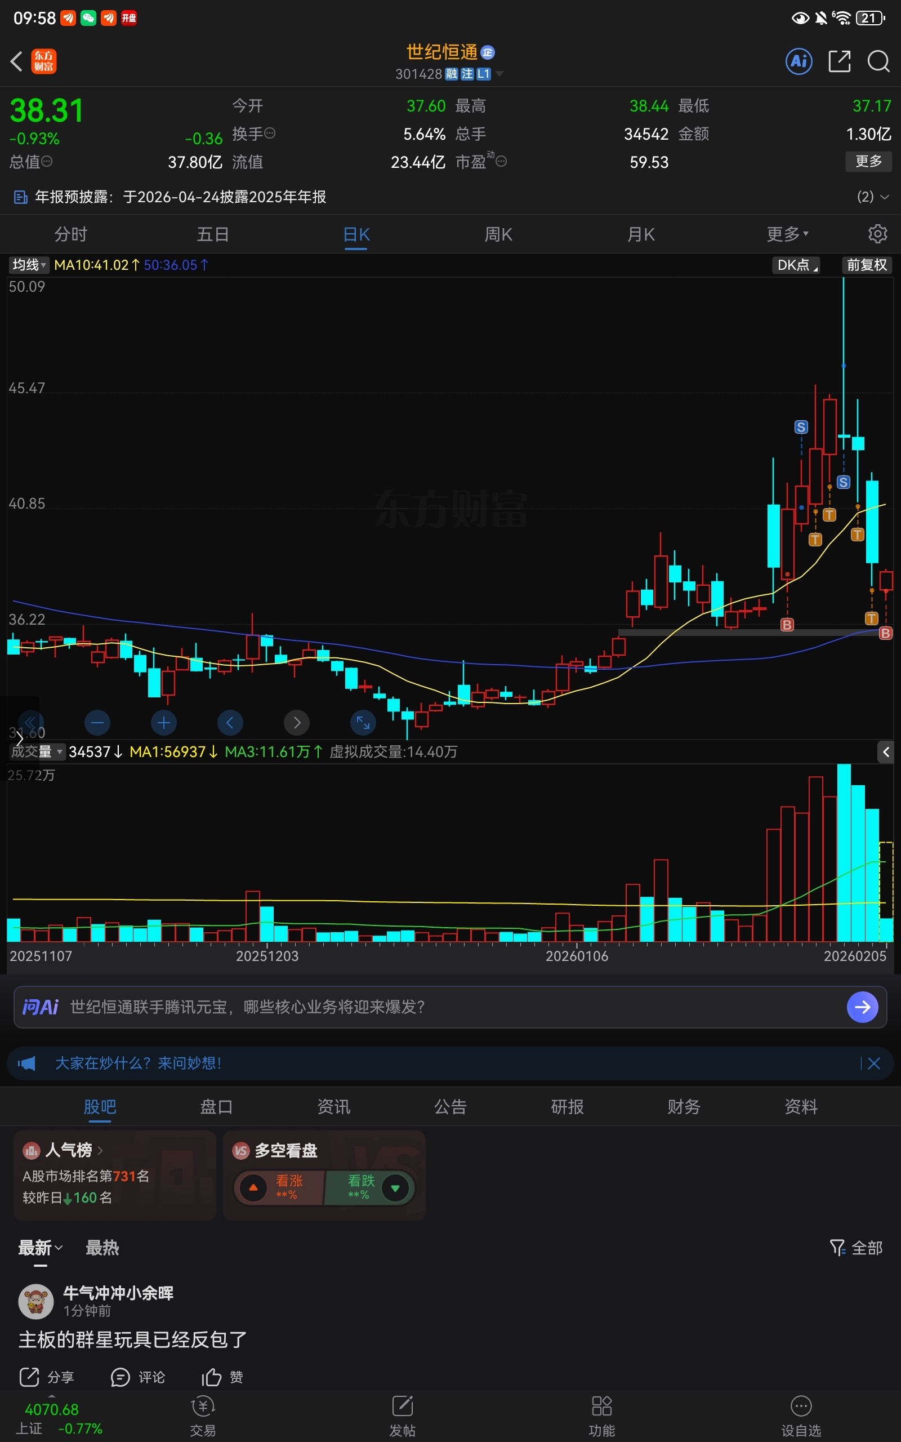This screenshot has height=1442, width=901.
Task: Toggle the 前复权 adjustment option
Action: (x=867, y=265)
